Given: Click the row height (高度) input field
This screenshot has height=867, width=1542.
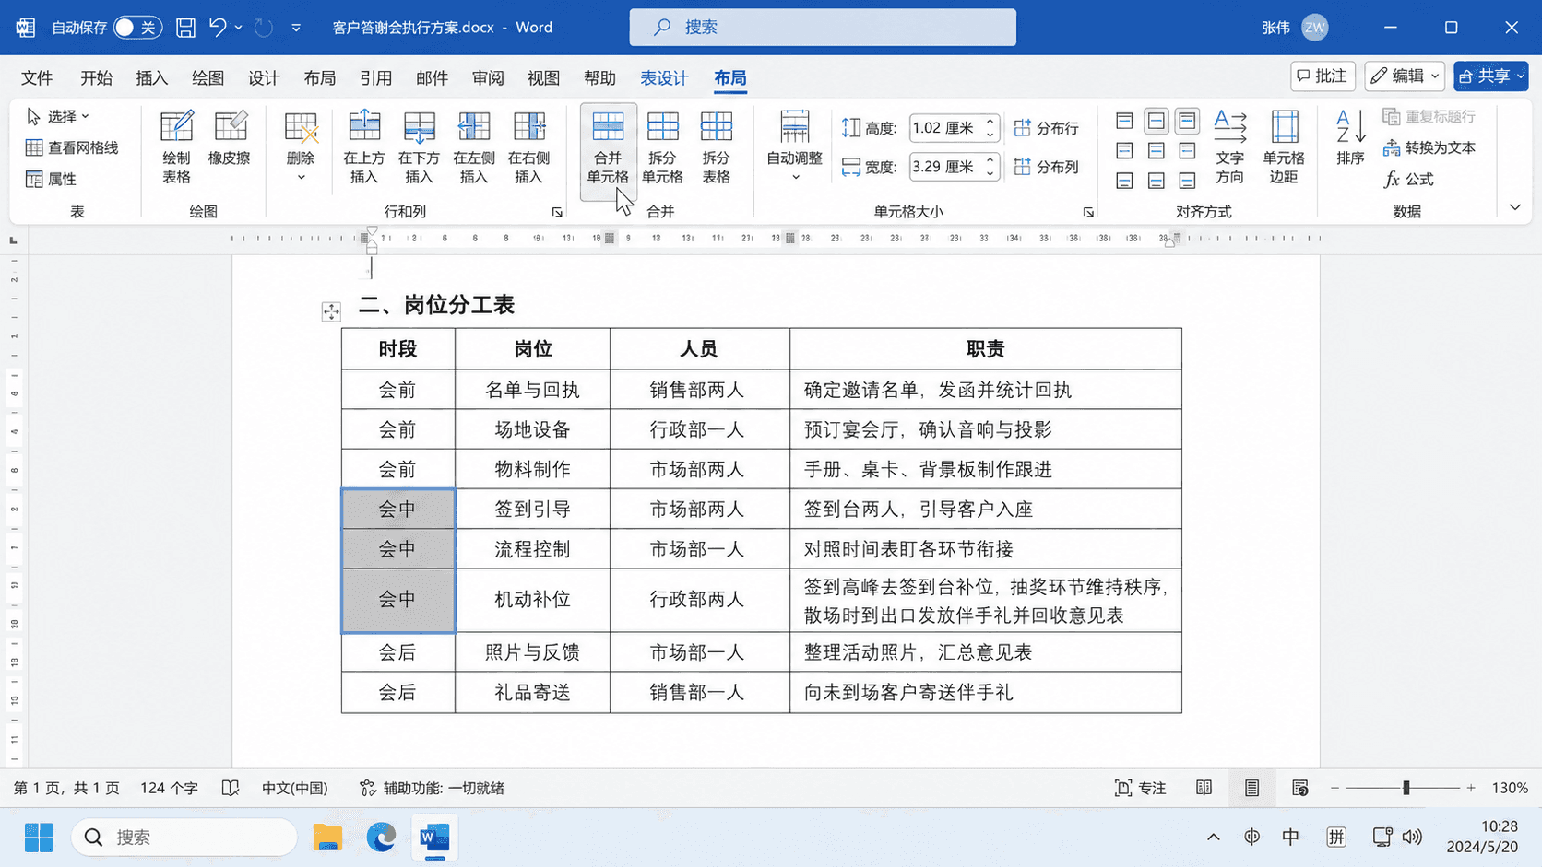Looking at the screenshot, I should pyautogui.click(x=945, y=128).
